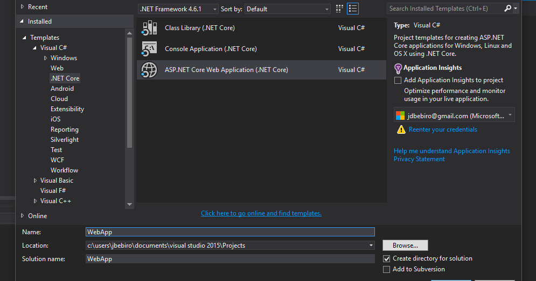The height and width of the screenshot is (281, 536).
Task: Click the project Name input field
Action: (x=230, y=232)
